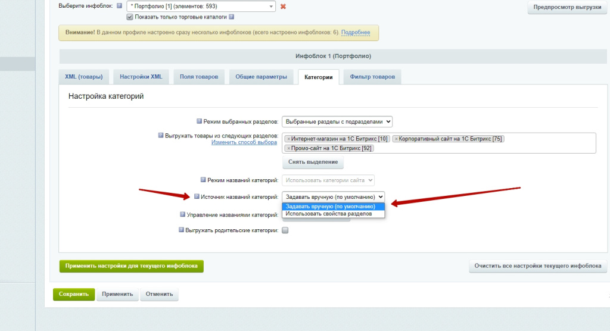The image size is (610, 331).
Task: Open Поля товаров tab
Action: [x=199, y=77]
